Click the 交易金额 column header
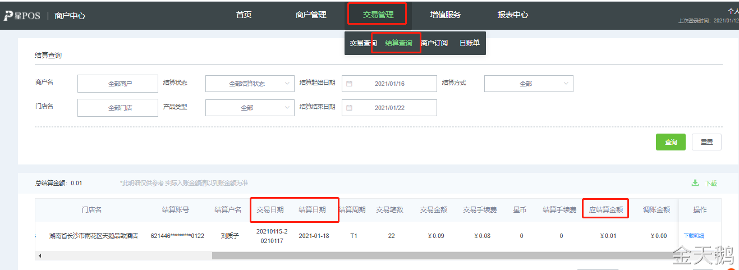Image resolution: width=739 pixels, height=270 pixels. (x=434, y=210)
